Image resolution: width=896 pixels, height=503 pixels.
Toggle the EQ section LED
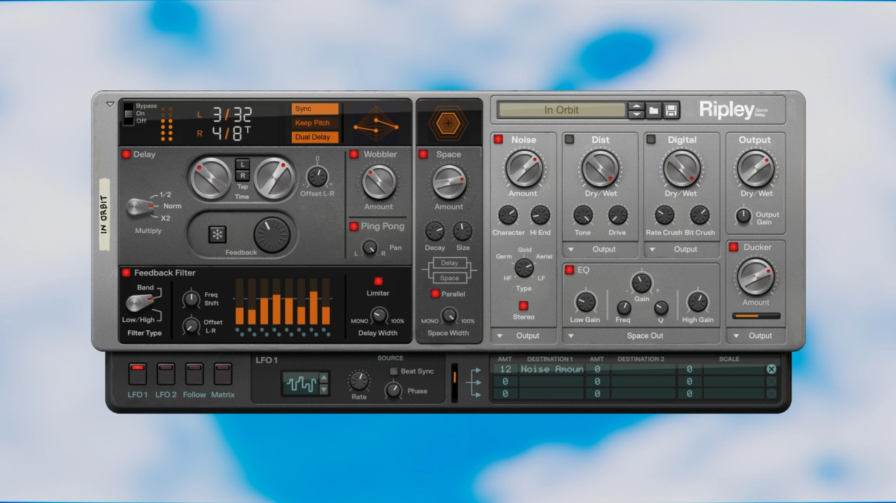[x=570, y=270]
